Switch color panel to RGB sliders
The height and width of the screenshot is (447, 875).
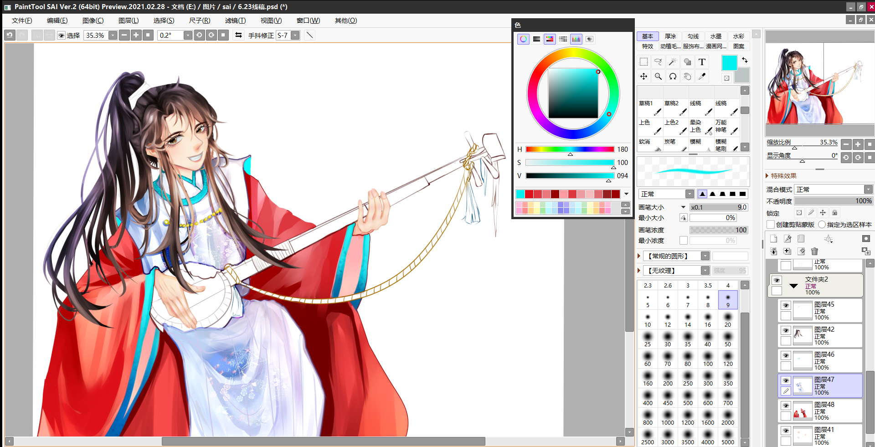(x=537, y=39)
